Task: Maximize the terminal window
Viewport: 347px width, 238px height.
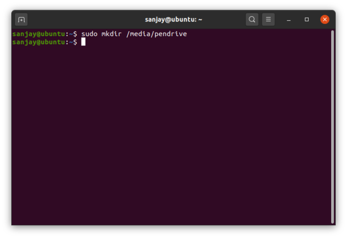Action: pos(307,19)
